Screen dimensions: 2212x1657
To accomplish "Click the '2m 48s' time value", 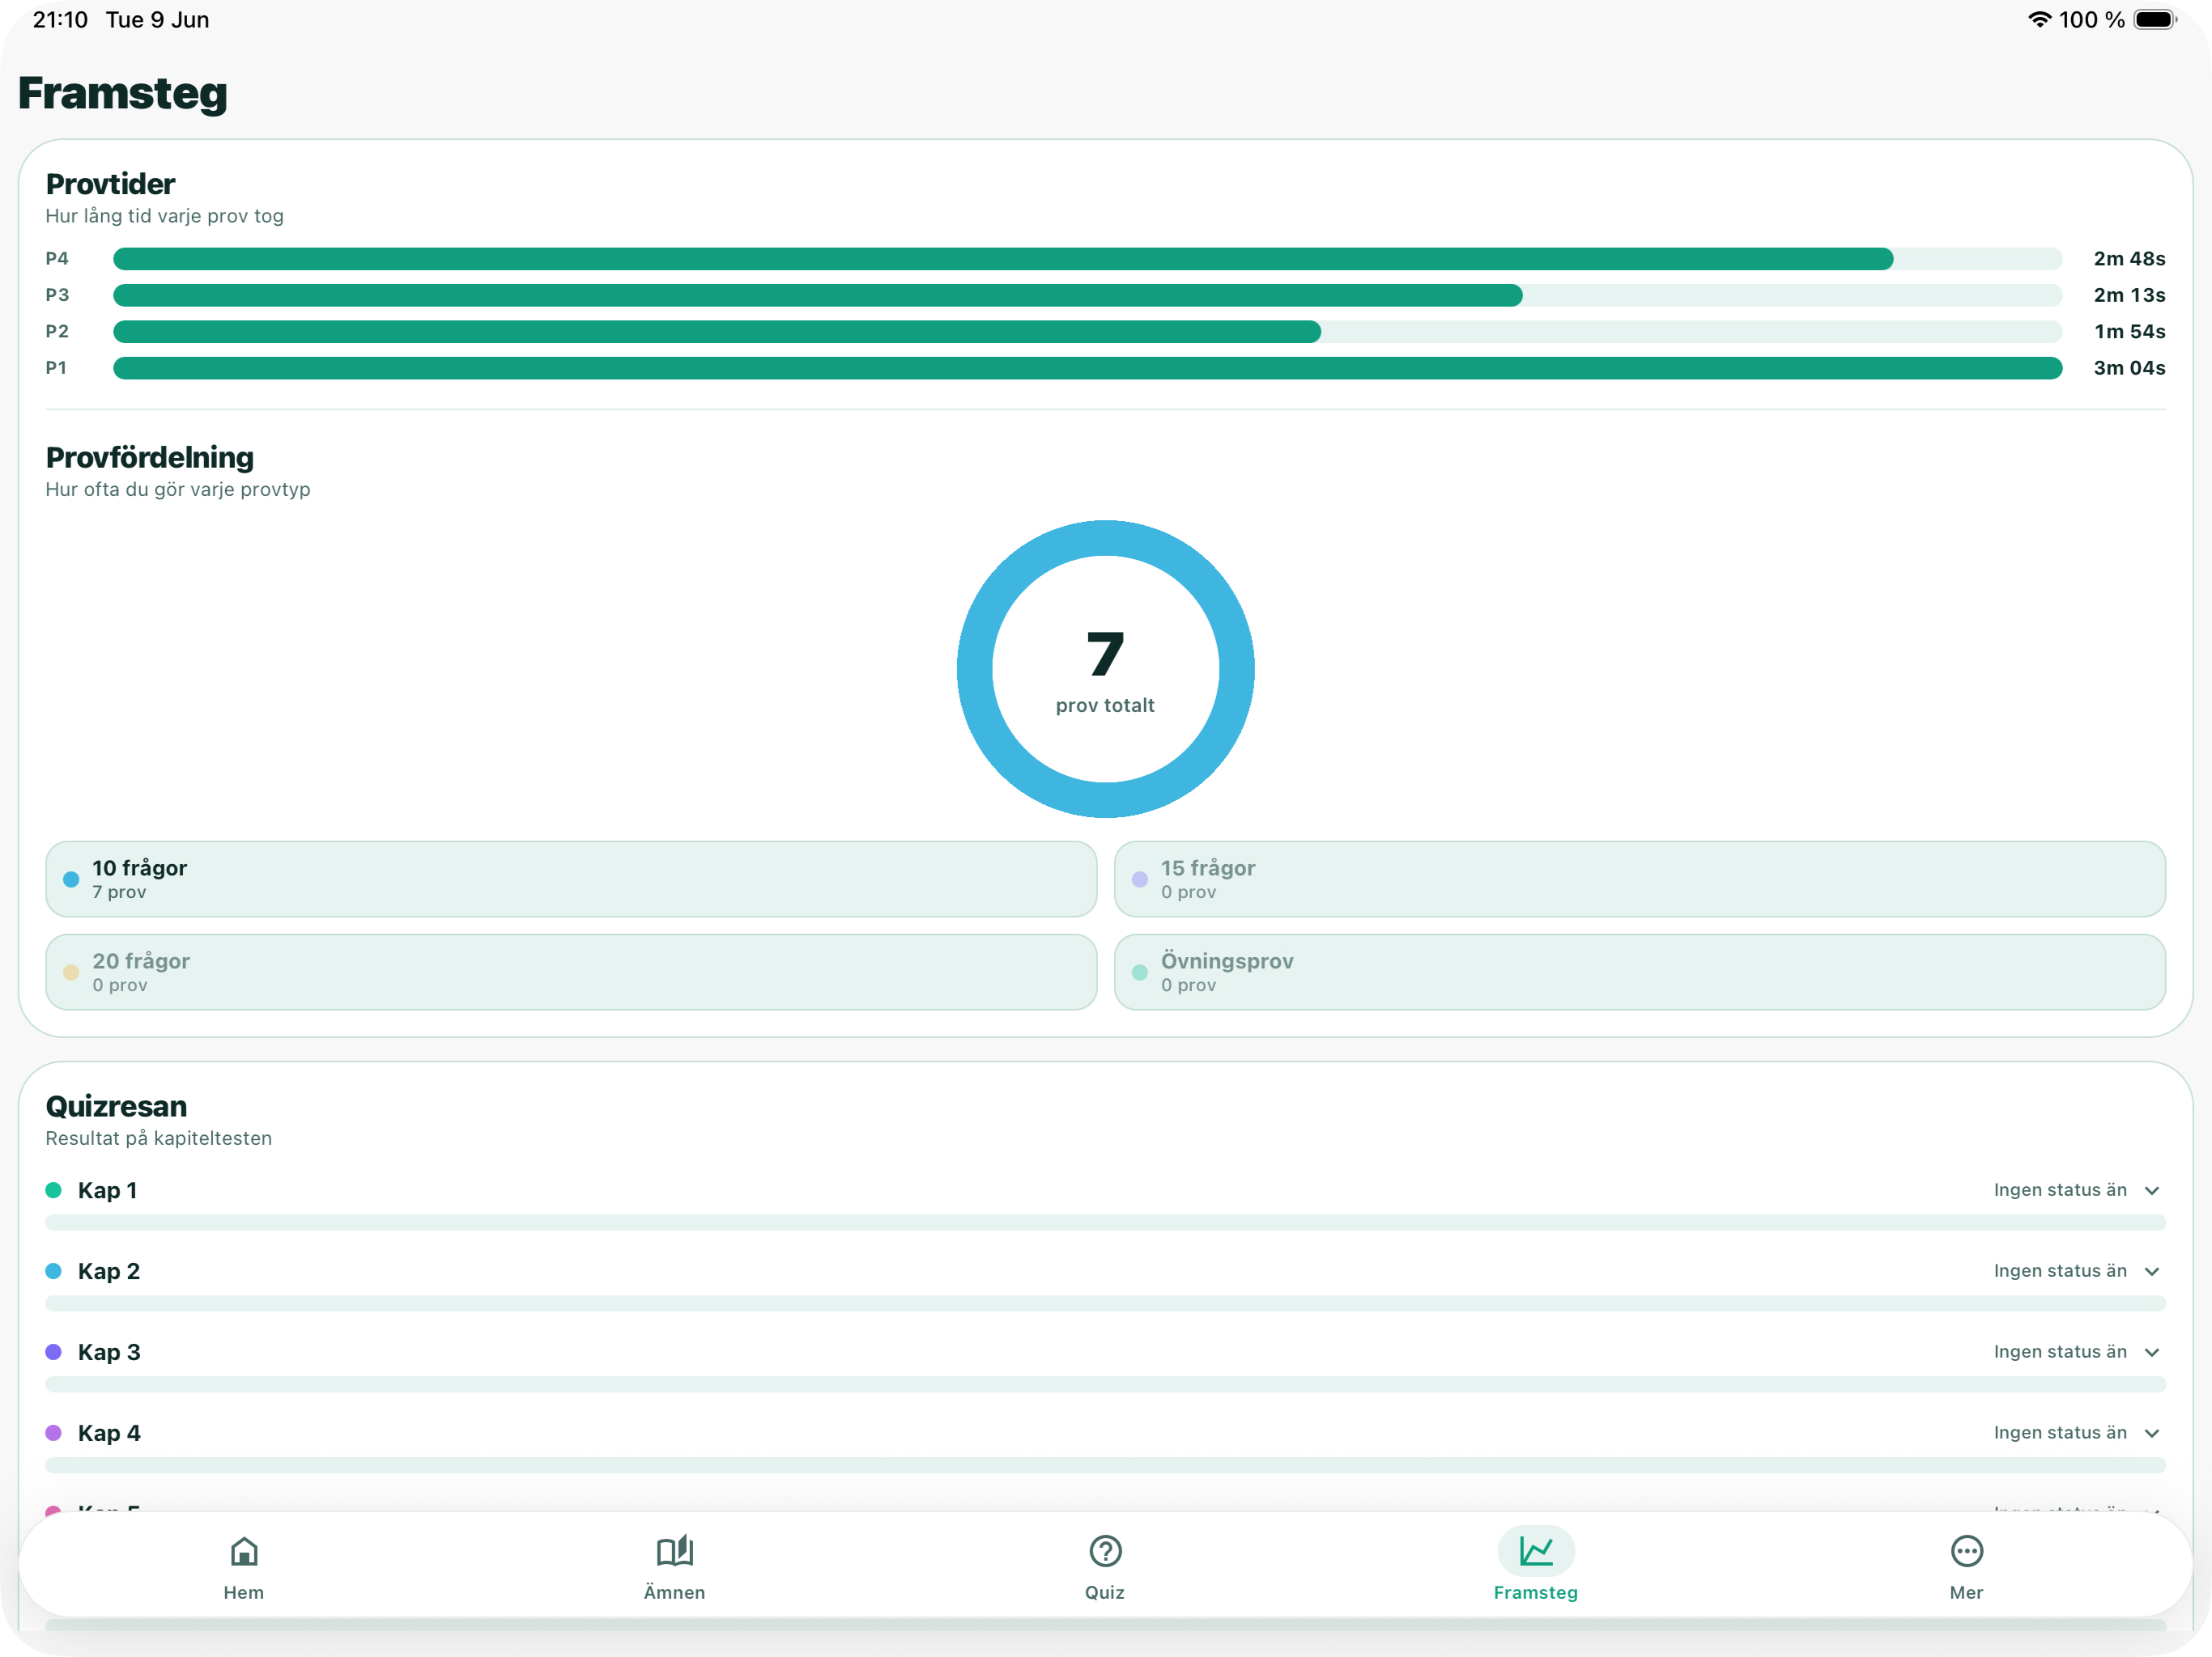I will [x=2129, y=259].
